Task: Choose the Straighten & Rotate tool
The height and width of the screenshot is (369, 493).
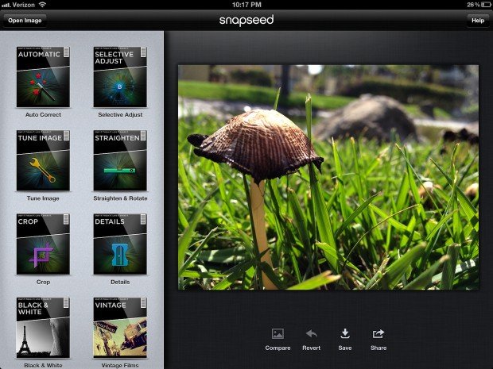Action: [x=120, y=161]
